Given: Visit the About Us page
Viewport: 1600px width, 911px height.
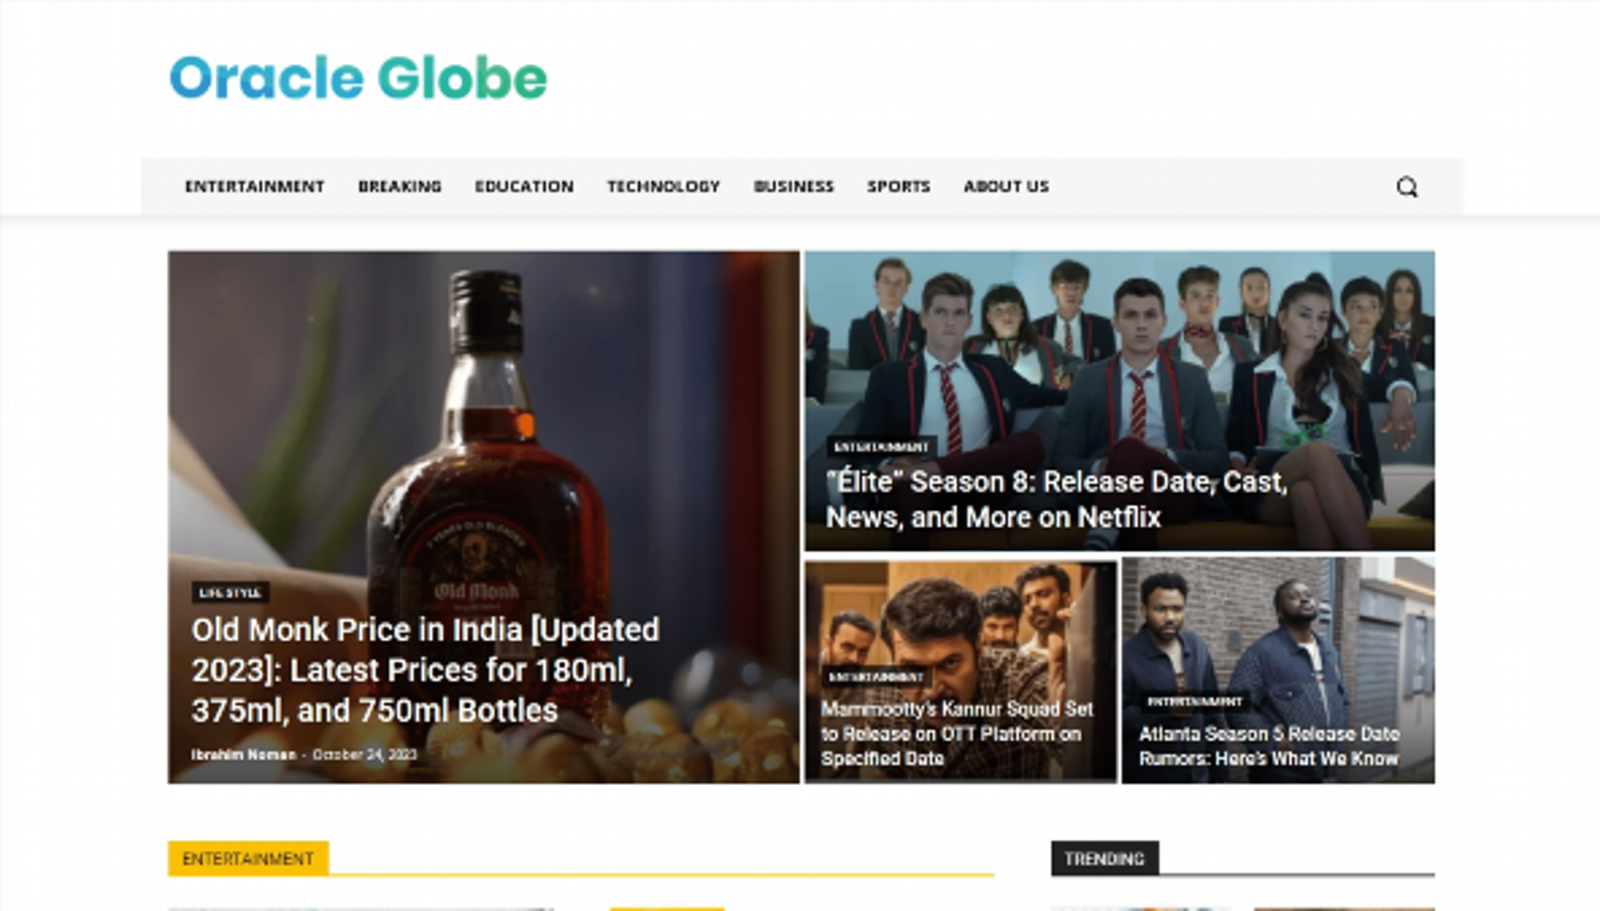Looking at the screenshot, I should 1006,186.
